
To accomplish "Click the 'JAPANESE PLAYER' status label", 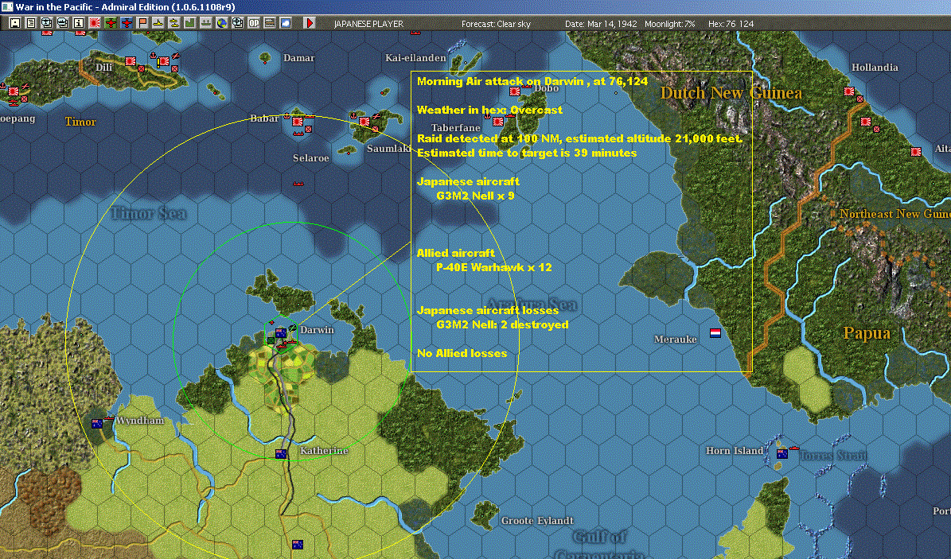I will (x=368, y=24).
